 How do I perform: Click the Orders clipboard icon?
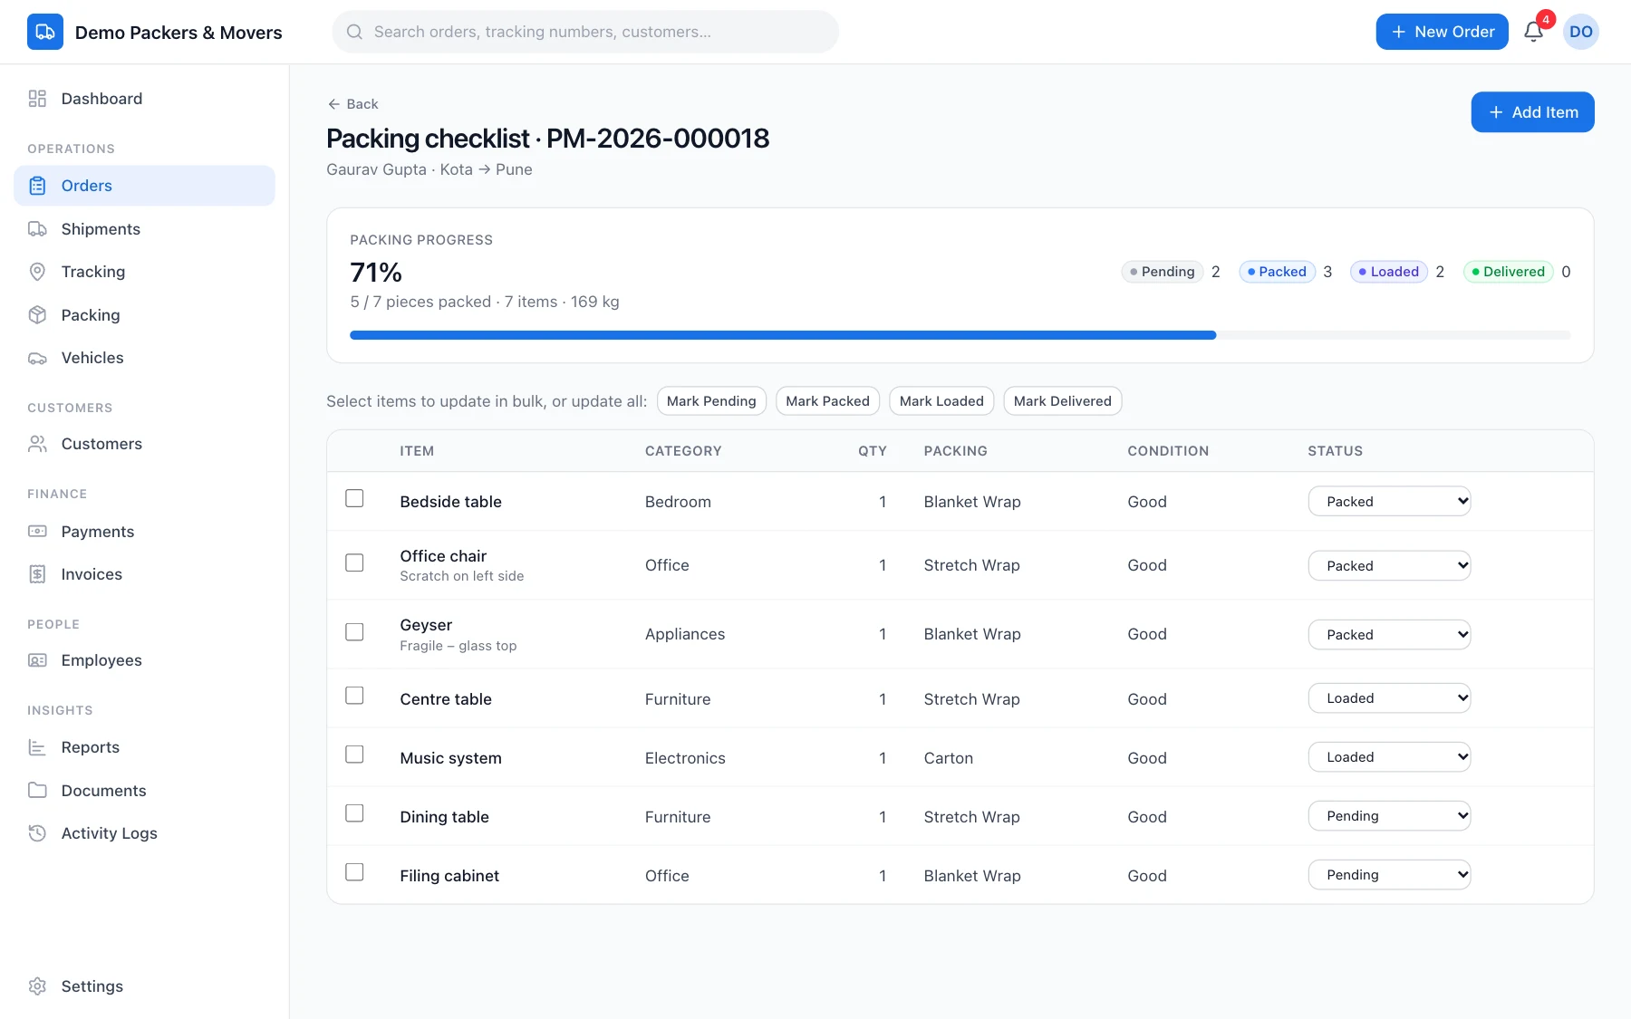point(37,186)
